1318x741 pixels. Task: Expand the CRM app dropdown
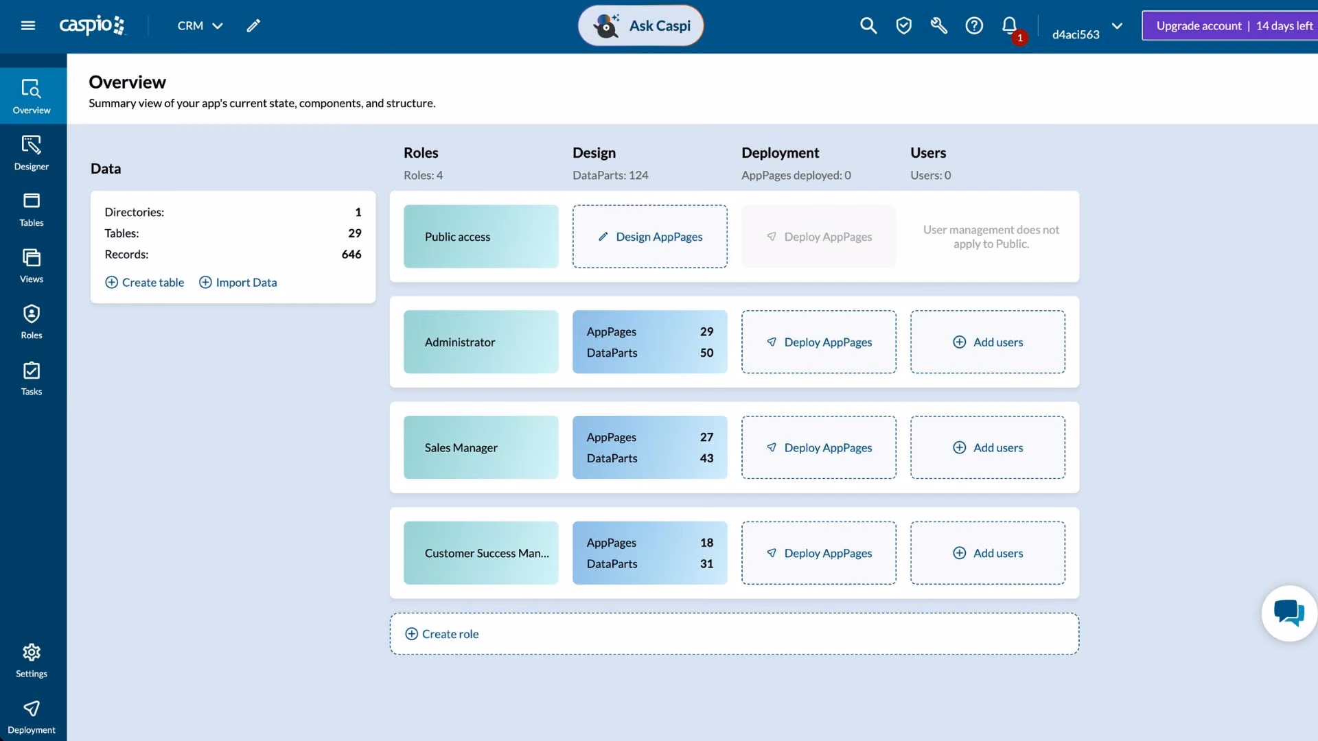(200, 25)
